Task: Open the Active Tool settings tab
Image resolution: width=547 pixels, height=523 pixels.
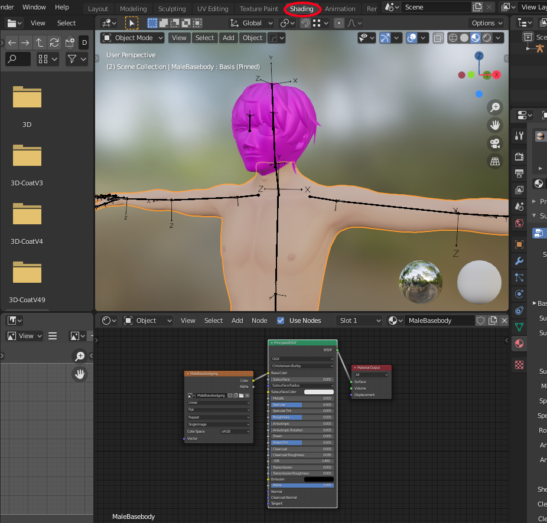Action: click(x=519, y=136)
